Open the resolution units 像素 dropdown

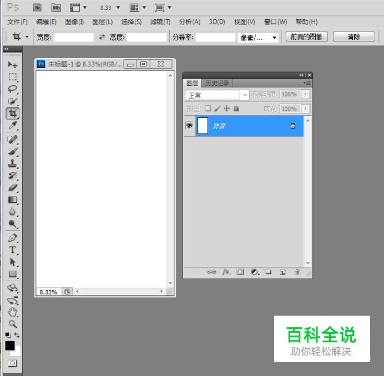click(258, 38)
